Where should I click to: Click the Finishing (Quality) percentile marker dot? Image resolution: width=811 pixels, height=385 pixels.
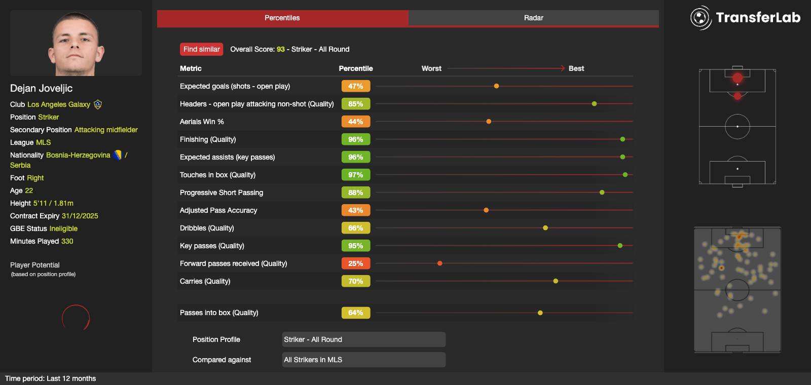pyautogui.click(x=622, y=139)
